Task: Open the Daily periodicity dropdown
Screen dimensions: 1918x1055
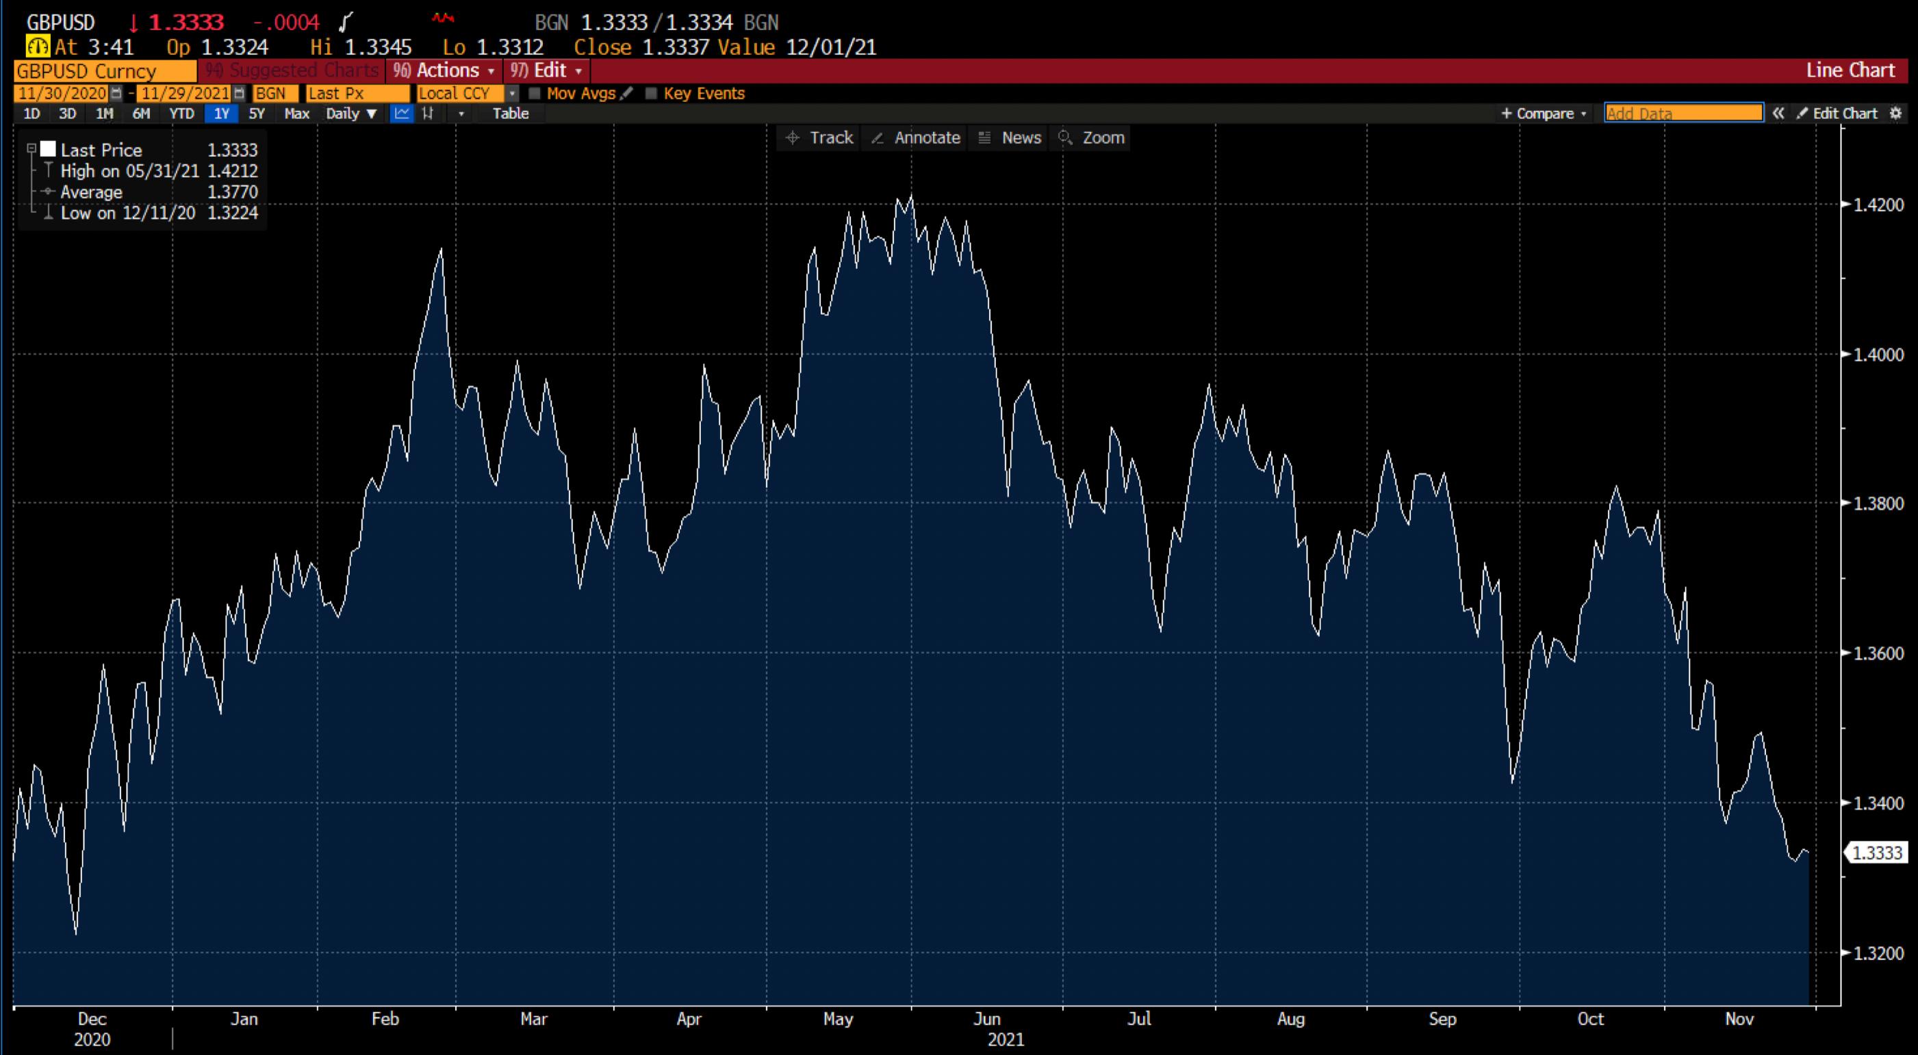Action: tap(348, 114)
